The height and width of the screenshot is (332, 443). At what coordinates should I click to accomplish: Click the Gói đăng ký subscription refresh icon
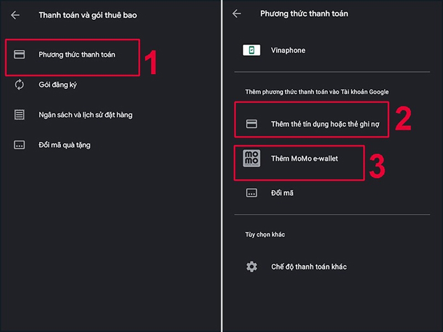click(20, 85)
